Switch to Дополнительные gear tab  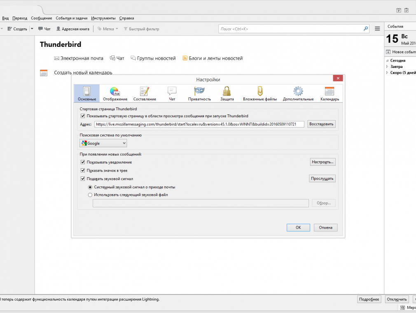(x=298, y=93)
